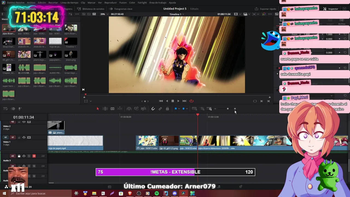Viewport: 350px width, 197px height.
Task: Select the Selection Mode arrow tool
Action: pyautogui.click(x=98, y=109)
